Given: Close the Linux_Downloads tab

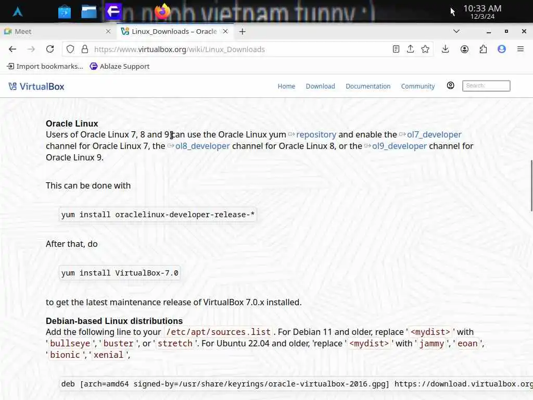Looking at the screenshot, I should 225,31.
